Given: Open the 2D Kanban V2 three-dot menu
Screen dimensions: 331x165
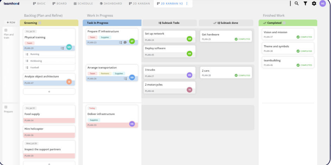Looking at the screenshot, I should [x=187, y=4].
